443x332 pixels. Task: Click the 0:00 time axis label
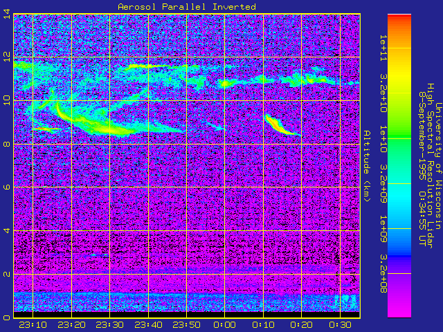(x=224, y=325)
